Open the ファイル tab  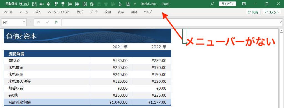[x=8, y=12]
